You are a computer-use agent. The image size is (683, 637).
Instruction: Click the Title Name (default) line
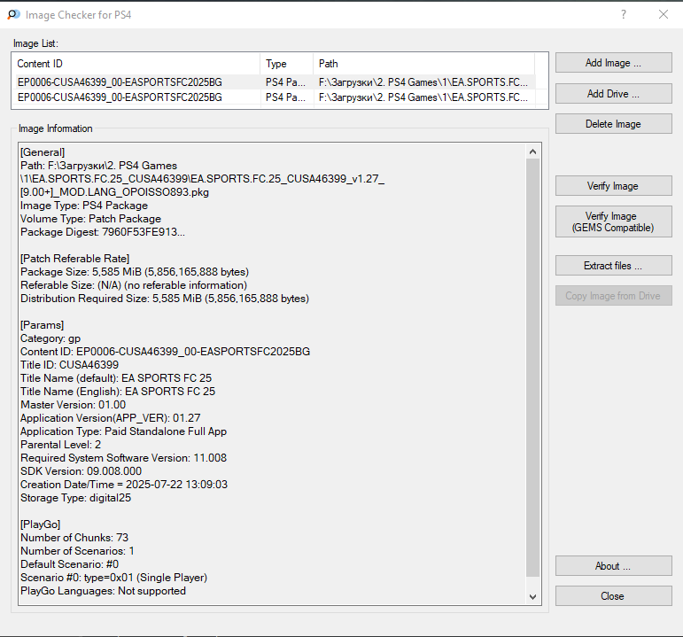116,378
